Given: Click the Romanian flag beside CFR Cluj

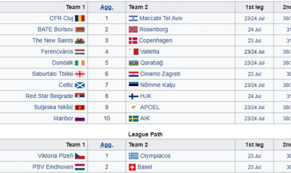Looking at the screenshot, I should pyautogui.click(x=80, y=18).
